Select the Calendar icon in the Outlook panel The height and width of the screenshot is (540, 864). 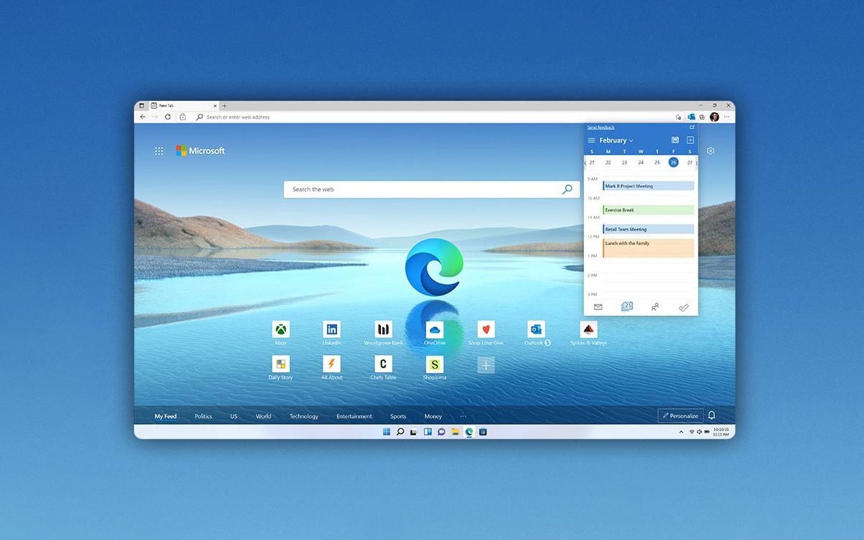tap(626, 307)
